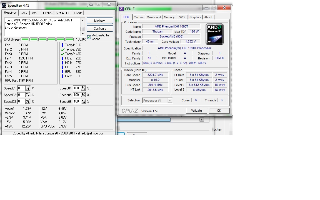Click the Speed01 percentage input field
The width and height of the screenshot is (320, 200).
[x=21, y=88]
